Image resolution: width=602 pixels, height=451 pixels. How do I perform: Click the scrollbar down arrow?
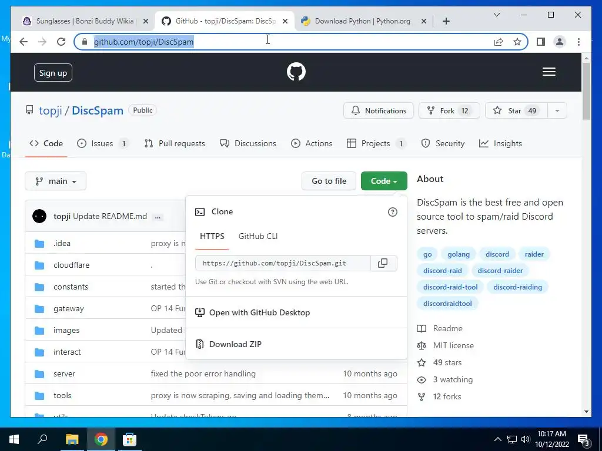tap(586, 412)
